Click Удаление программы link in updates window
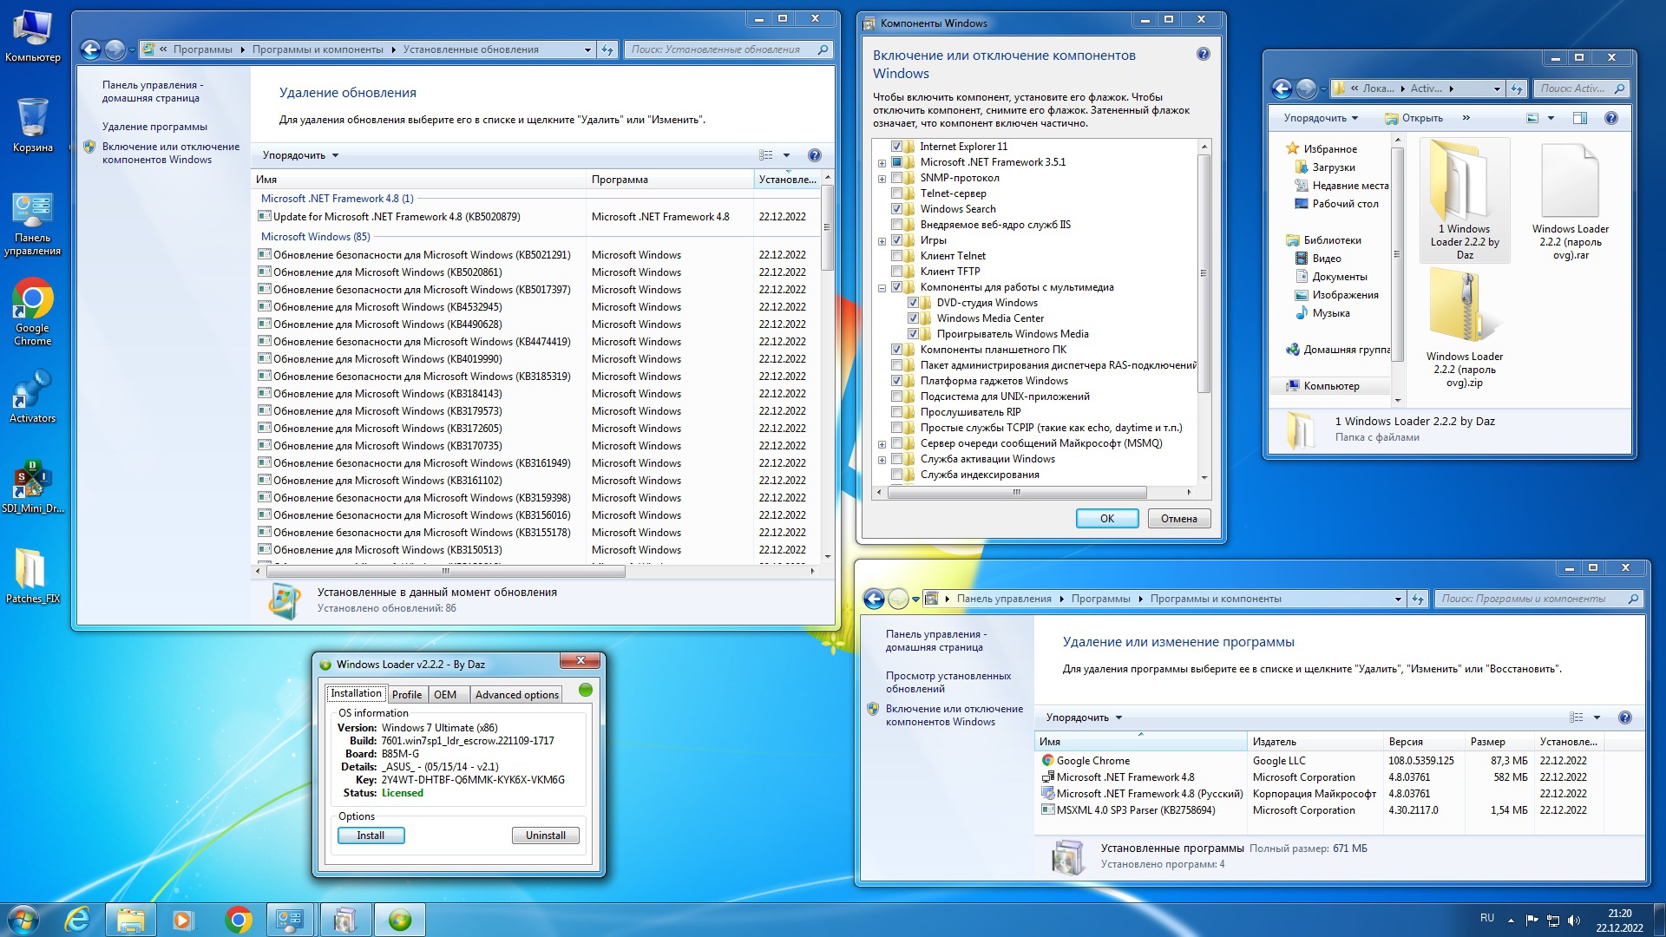Viewport: 1666px width, 937px height. (x=154, y=127)
